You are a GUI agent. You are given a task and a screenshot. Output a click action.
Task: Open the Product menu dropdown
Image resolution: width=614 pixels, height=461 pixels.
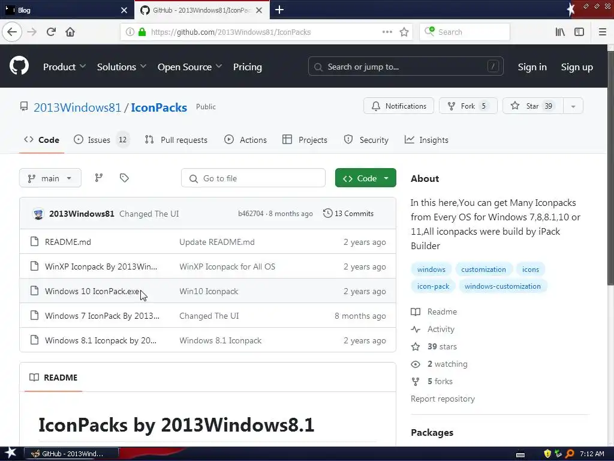(64, 67)
